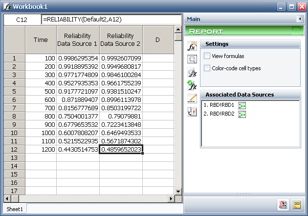Viewport: 308px width, 216px height.
Task: Select the Time cell with value 1200
Action: (41, 149)
